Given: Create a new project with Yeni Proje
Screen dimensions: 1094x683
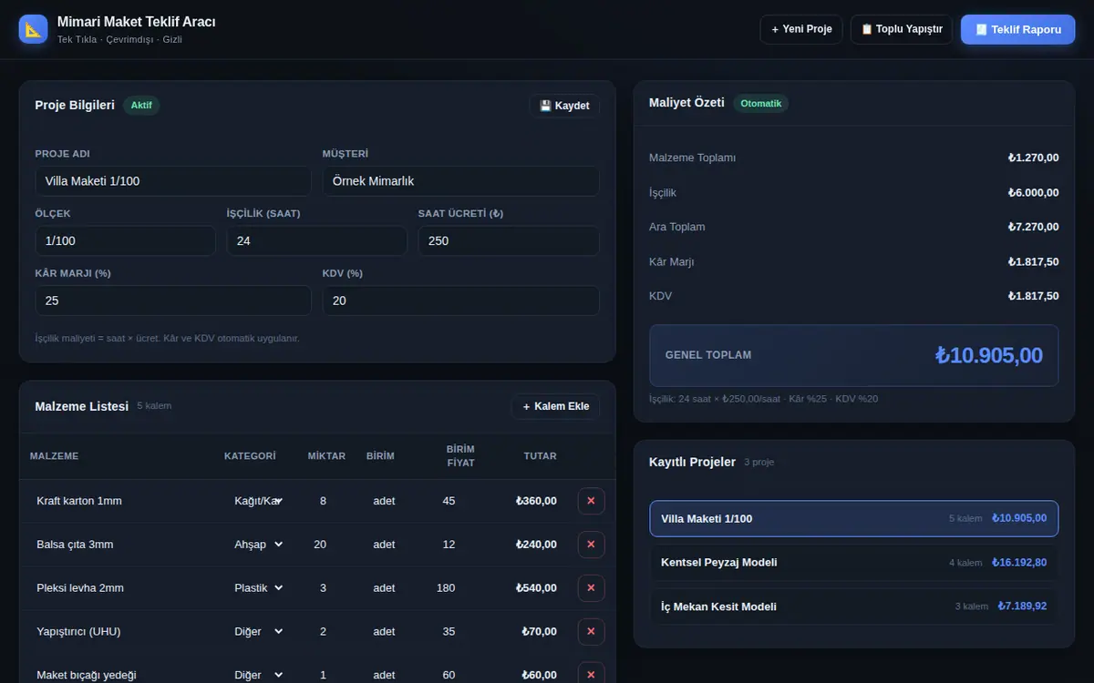Looking at the screenshot, I should pyautogui.click(x=801, y=29).
